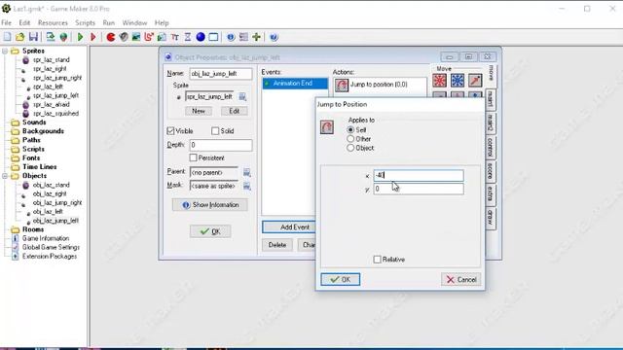Click the Depth input field

[x=221, y=145]
